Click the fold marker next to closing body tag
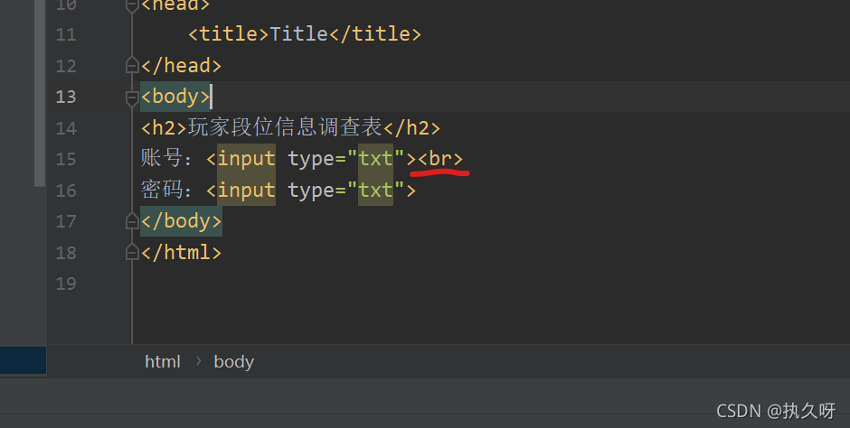This screenshot has height=428, width=850. [132, 221]
